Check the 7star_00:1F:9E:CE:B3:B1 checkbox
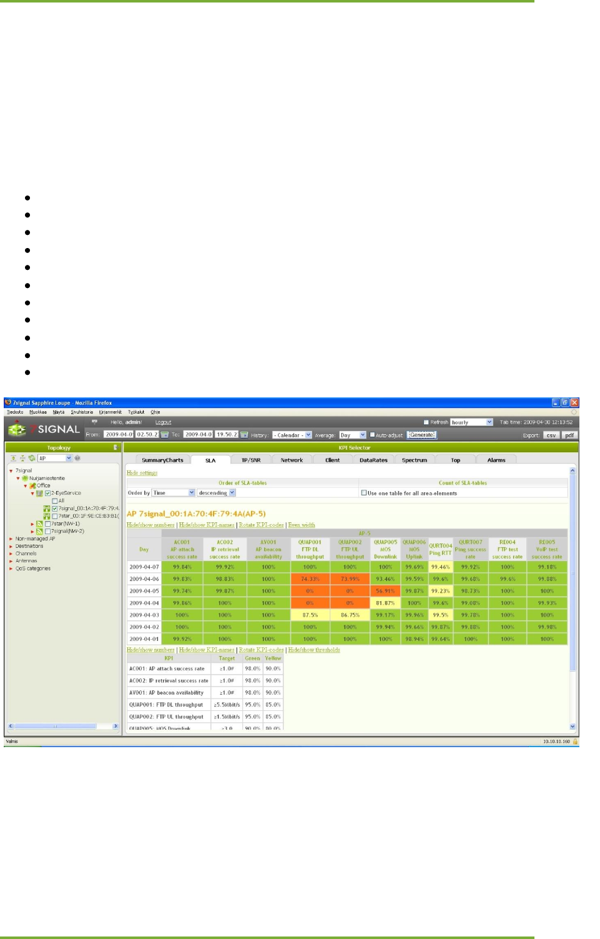Viewport: 600px width, 939px height. pyautogui.click(x=55, y=515)
